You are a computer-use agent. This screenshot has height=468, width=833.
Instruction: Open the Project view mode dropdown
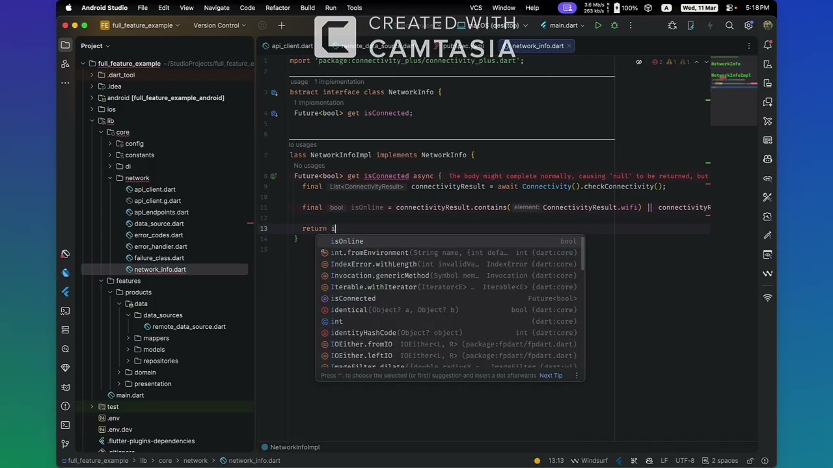coord(95,46)
